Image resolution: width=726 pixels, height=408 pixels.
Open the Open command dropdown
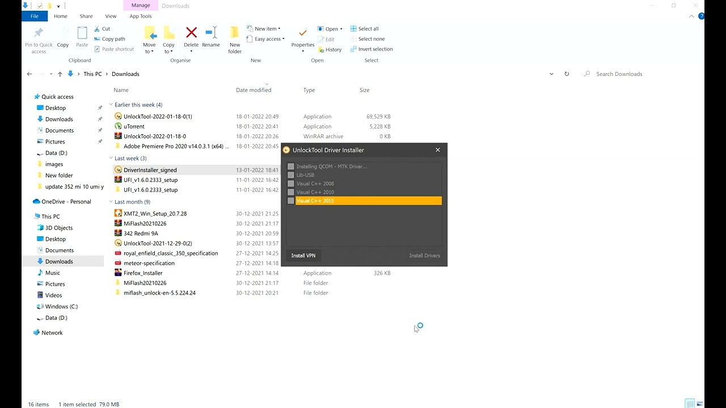[340, 29]
